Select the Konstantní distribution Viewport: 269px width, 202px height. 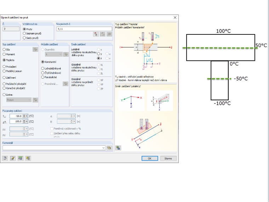43,62
